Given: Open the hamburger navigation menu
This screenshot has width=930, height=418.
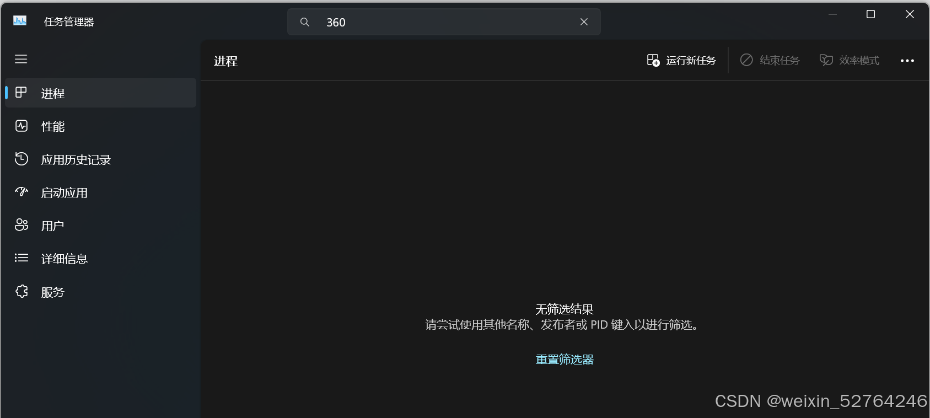Looking at the screenshot, I should 21,59.
